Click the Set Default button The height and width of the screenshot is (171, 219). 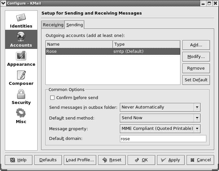(x=196, y=80)
